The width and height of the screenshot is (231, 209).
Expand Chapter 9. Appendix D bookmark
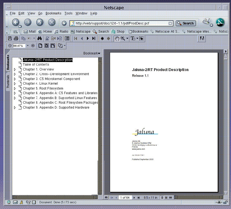(x=15, y=107)
